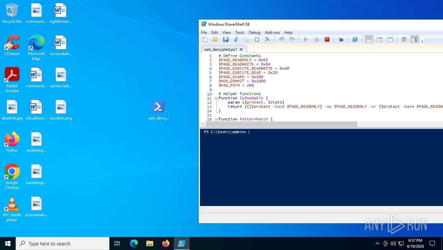Paste using the clipboard toolbar icon

pos(257,39)
